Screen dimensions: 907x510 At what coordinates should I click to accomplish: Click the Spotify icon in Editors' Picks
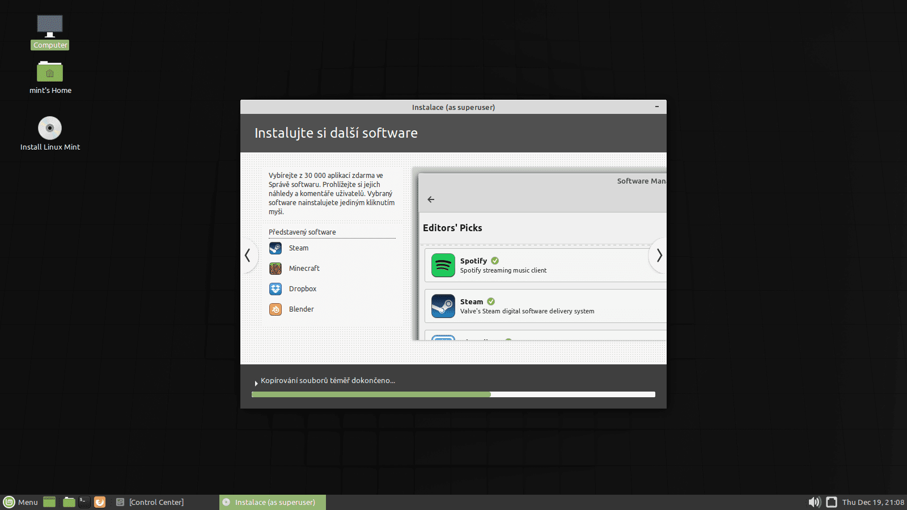[443, 265]
